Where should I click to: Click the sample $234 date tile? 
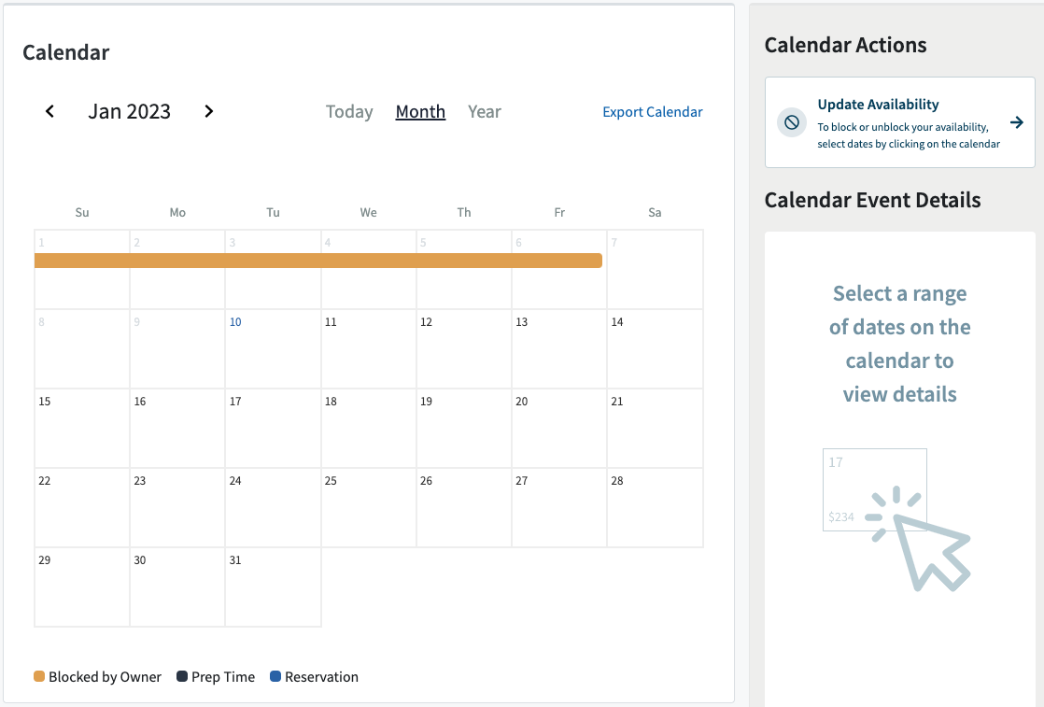click(874, 488)
